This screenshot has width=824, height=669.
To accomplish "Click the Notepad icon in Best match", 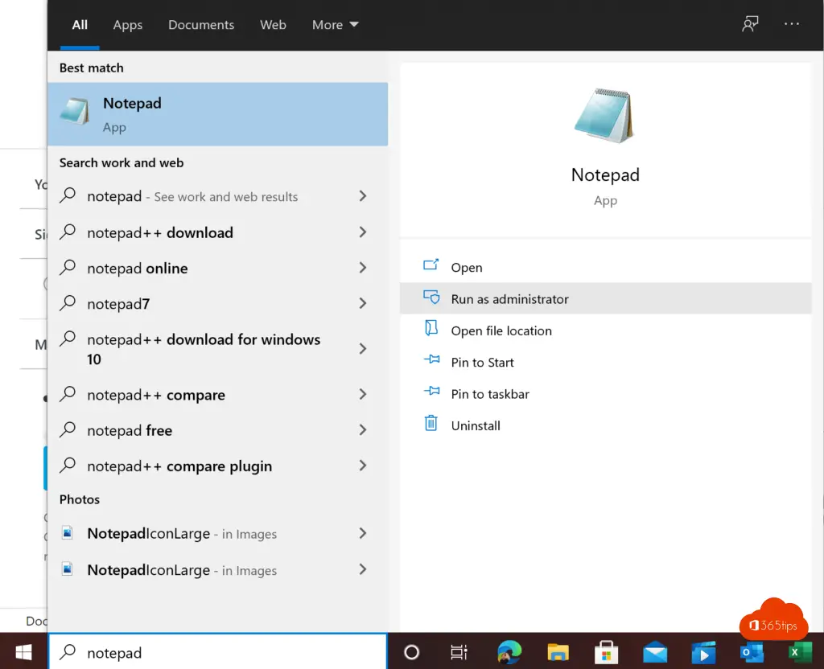I will coord(74,111).
